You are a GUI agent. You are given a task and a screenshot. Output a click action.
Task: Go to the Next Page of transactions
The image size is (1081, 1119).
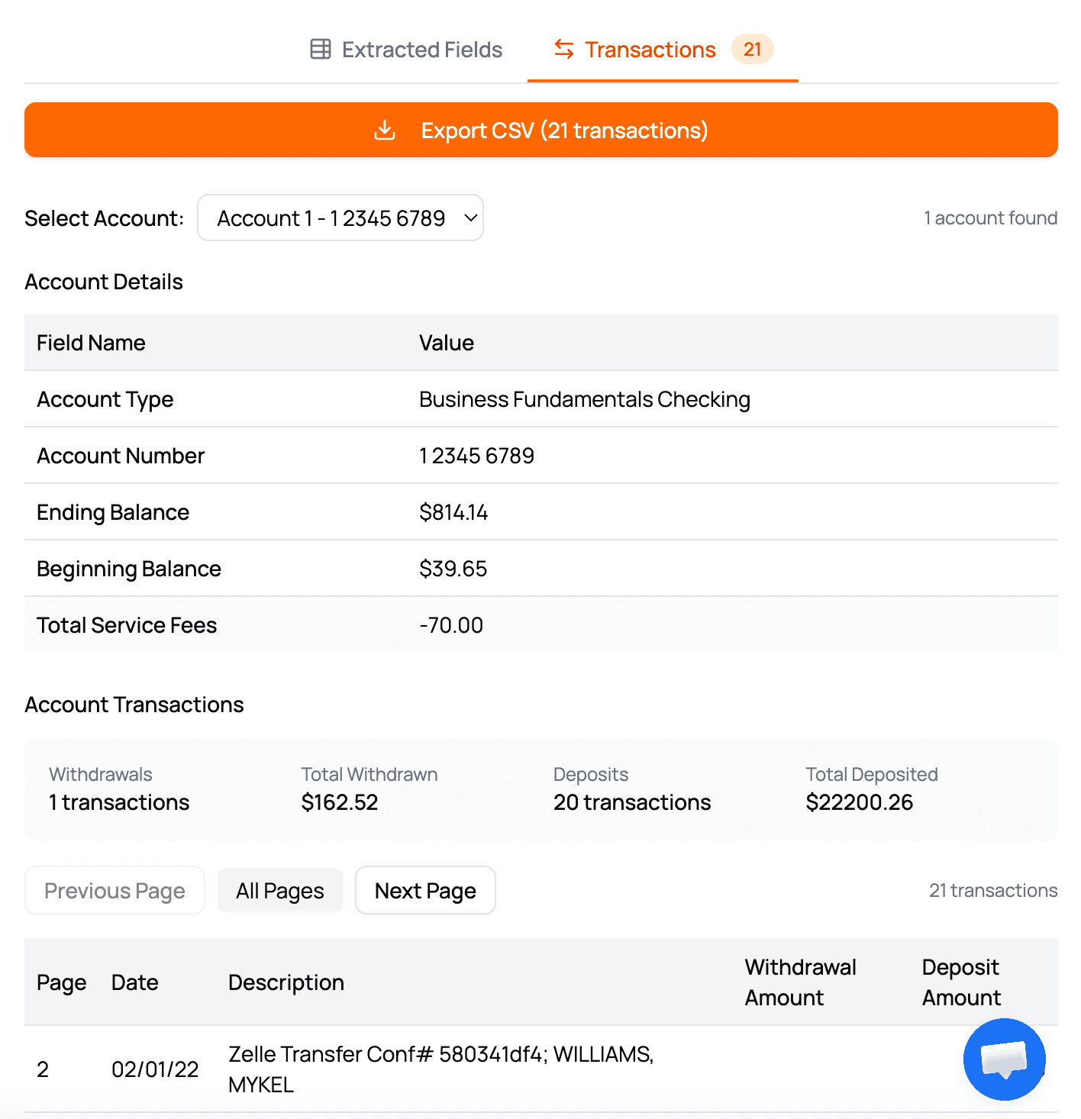click(x=425, y=890)
